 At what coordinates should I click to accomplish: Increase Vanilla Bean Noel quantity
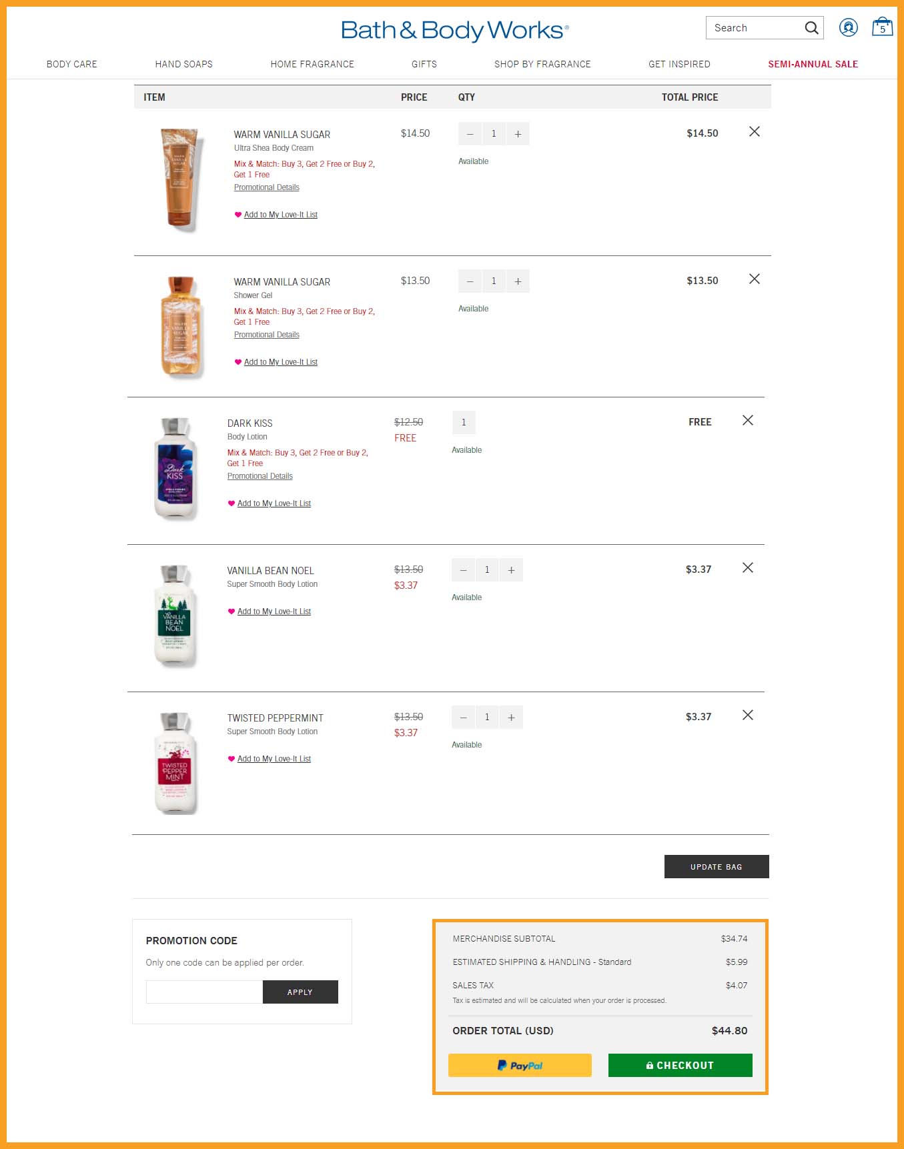click(x=511, y=570)
